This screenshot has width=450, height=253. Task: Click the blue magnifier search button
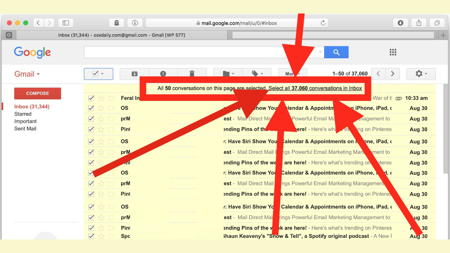(x=336, y=52)
